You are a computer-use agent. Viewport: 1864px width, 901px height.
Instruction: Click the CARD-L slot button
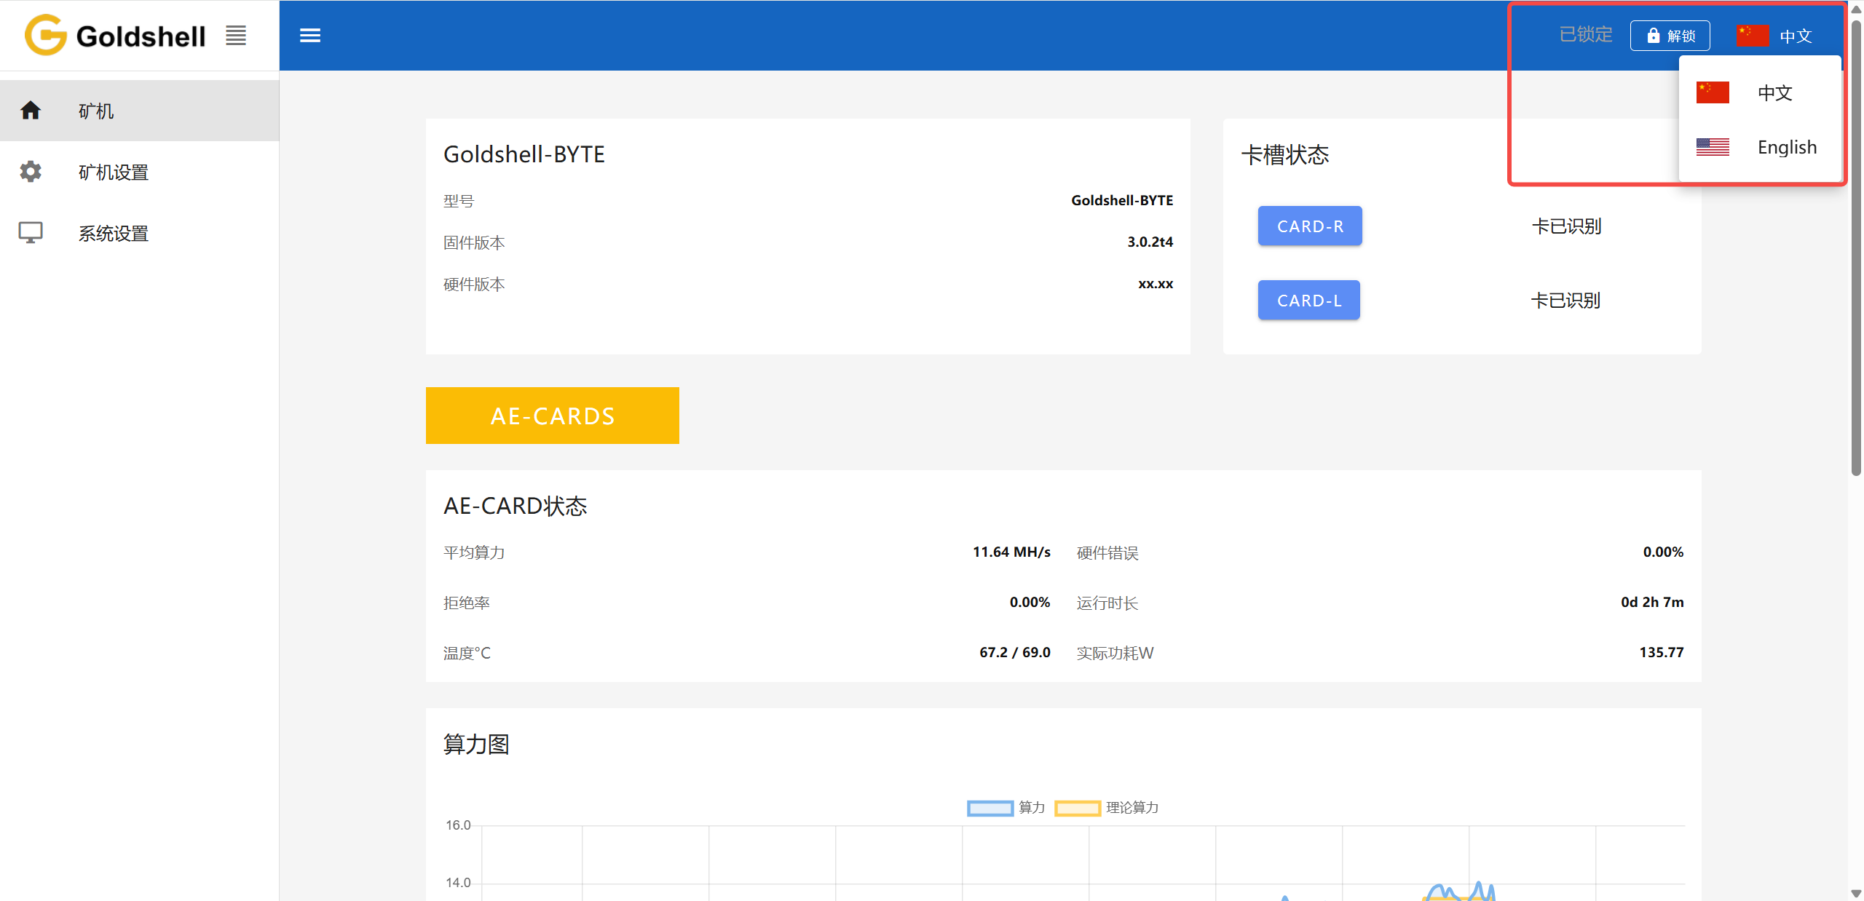coord(1308,300)
